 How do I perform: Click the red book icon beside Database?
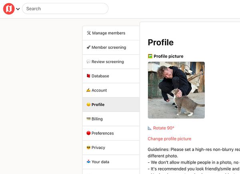click(88, 76)
